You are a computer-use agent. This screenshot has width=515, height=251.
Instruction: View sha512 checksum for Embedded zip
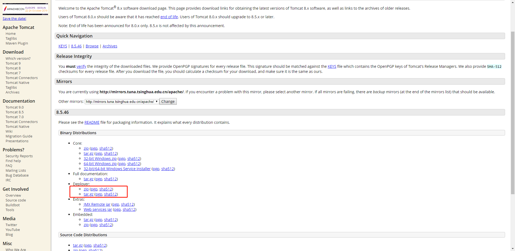[106, 224]
